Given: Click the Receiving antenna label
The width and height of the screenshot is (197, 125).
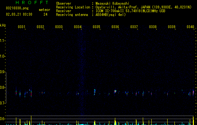Looking at the screenshot, I should tap(72, 15).
